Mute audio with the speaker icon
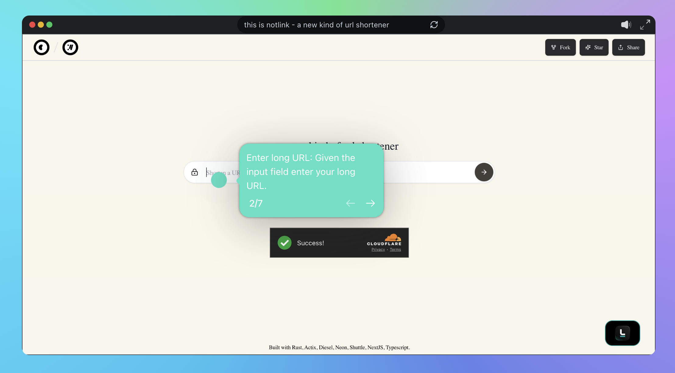The width and height of the screenshot is (675, 373). pyautogui.click(x=626, y=25)
